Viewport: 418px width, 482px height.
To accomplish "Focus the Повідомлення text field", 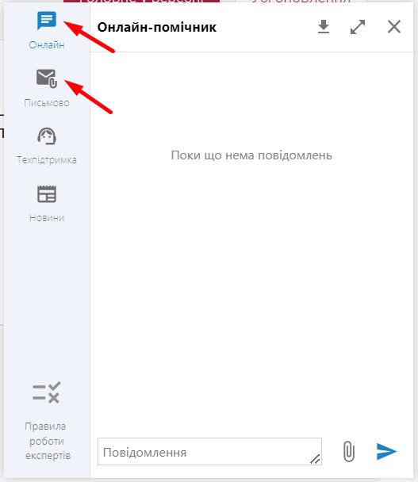I will click(x=209, y=452).
